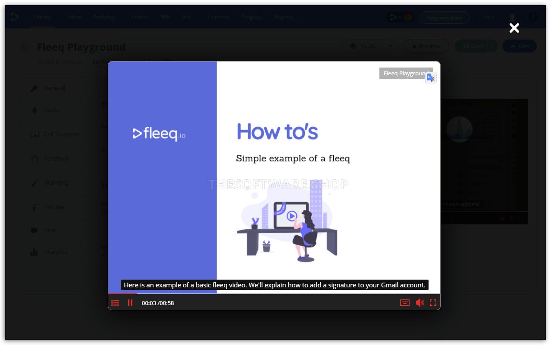This screenshot has width=551, height=345.
Task: Click the Google Translate icon on video
Action: click(430, 77)
